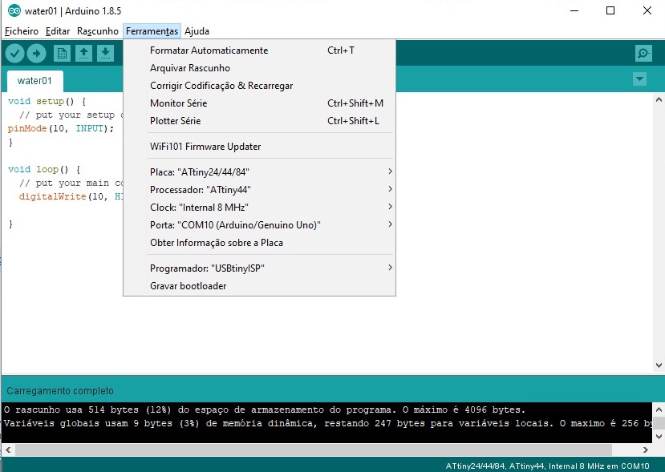Viewport: 665px width, 472px height.
Task: Expand Programador USBtinyISP submenu
Action: 259,268
